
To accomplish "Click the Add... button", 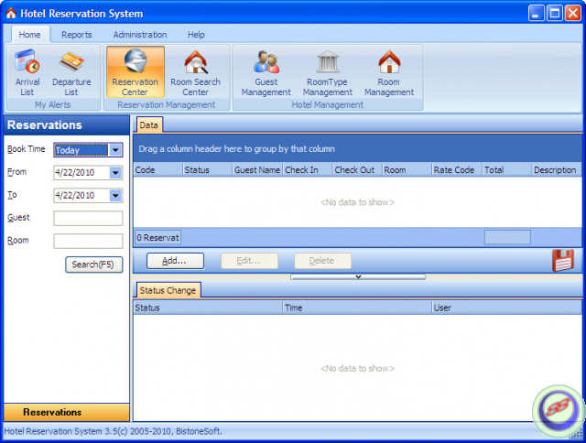I will (x=175, y=261).
